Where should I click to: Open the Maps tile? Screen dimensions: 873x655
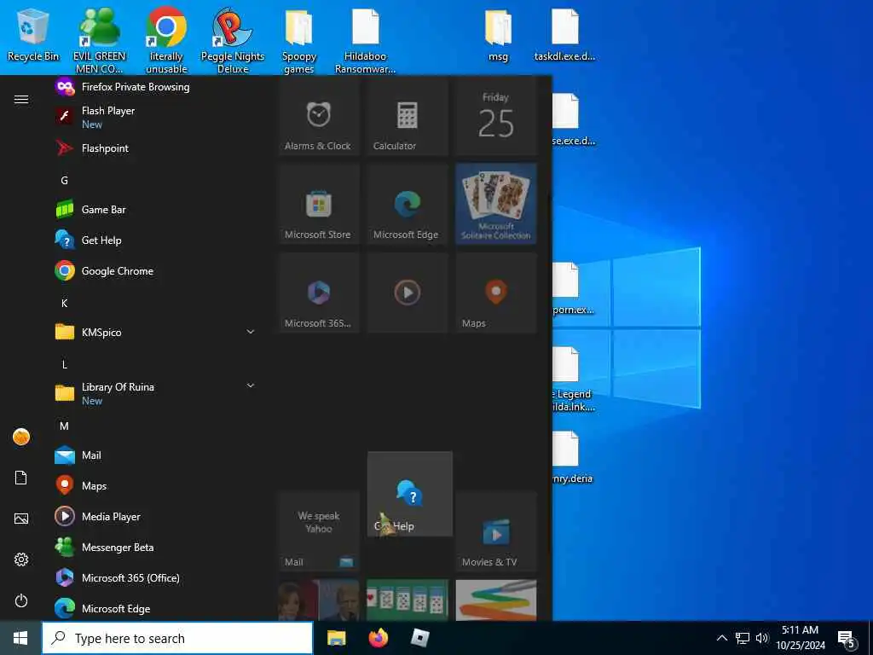pyautogui.click(x=496, y=293)
